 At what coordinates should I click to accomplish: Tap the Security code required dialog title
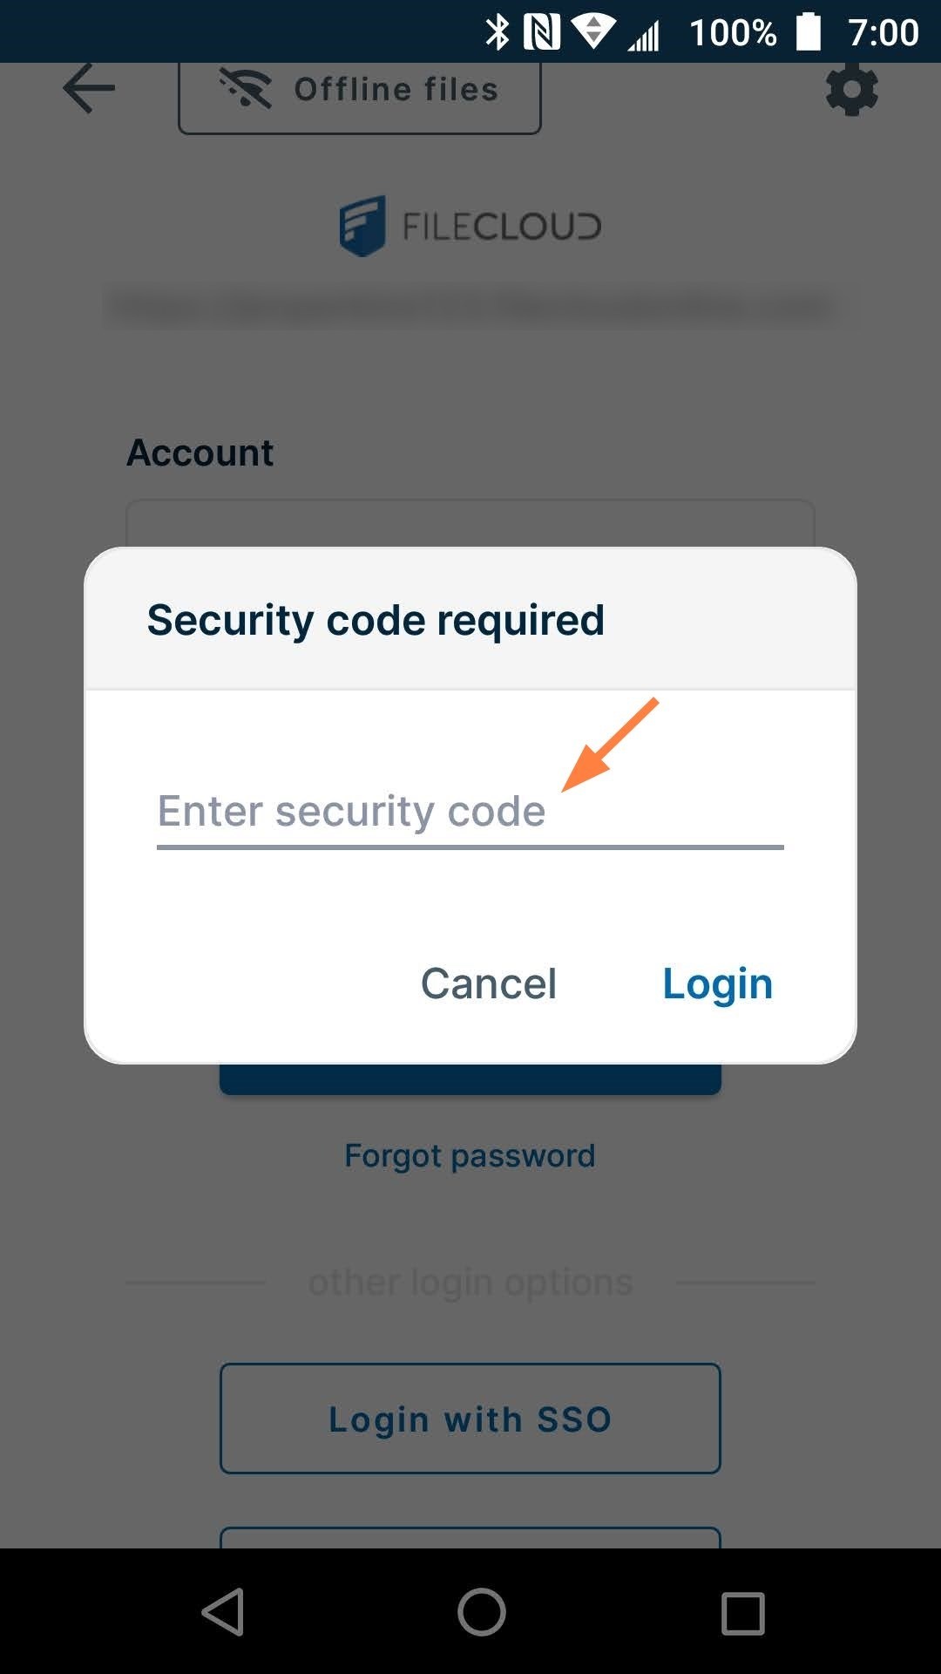(375, 619)
